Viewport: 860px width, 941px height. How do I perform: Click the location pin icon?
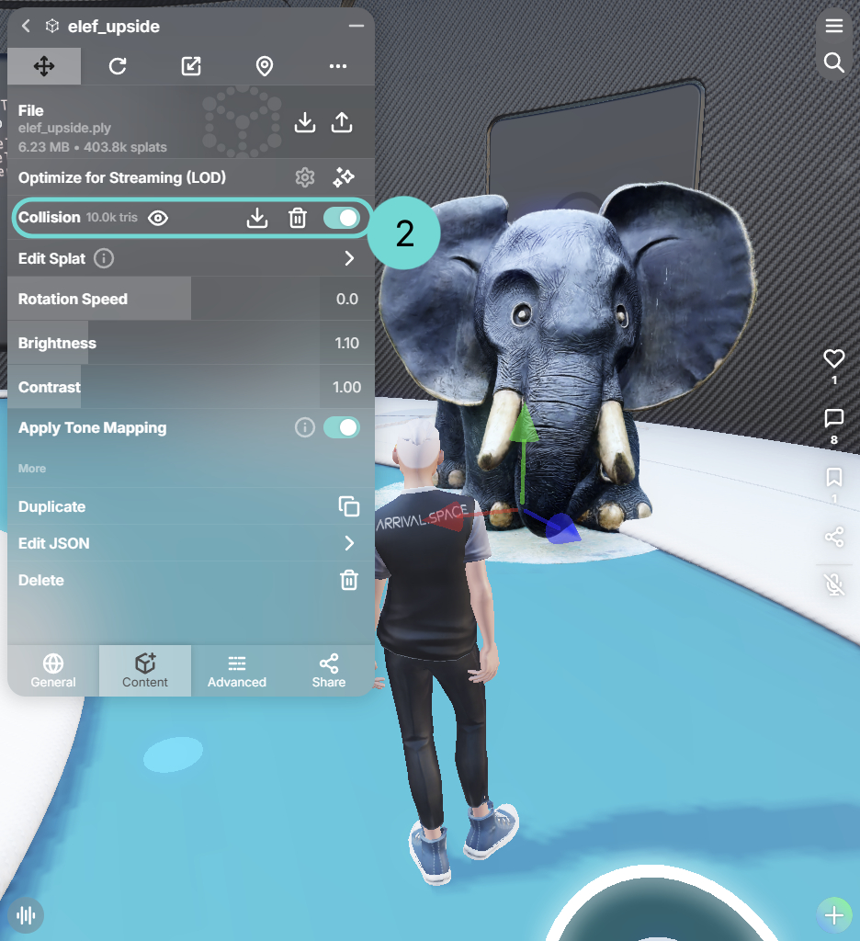265,66
